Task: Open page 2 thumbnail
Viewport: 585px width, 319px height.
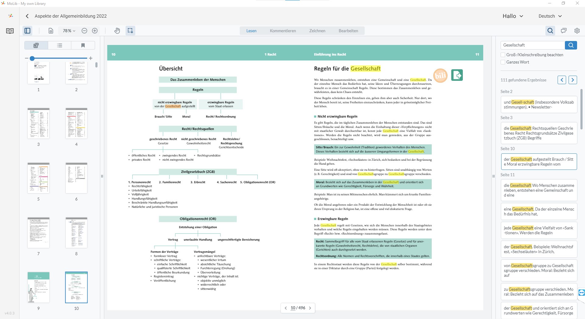Action: click(x=76, y=73)
